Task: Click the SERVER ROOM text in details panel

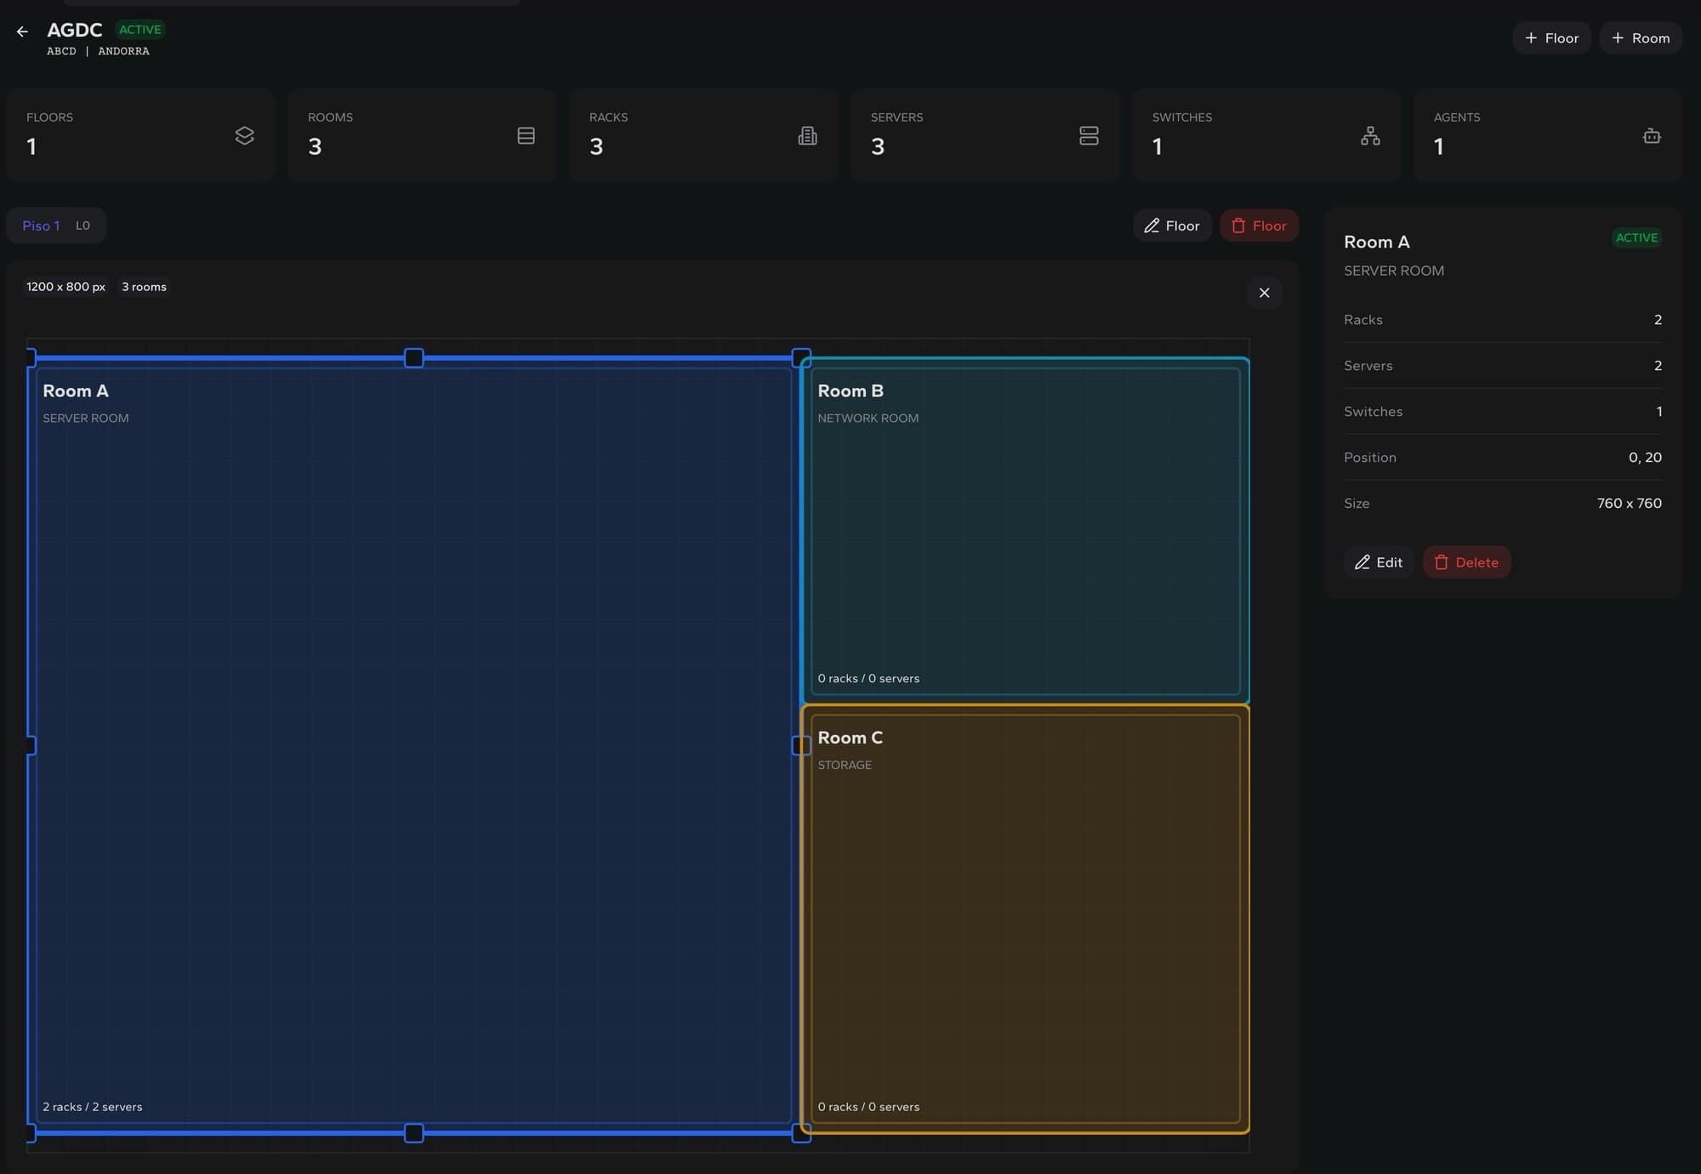Action: point(1394,271)
